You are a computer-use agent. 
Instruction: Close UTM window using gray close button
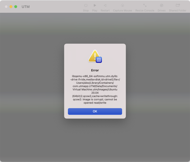click(6, 7)
